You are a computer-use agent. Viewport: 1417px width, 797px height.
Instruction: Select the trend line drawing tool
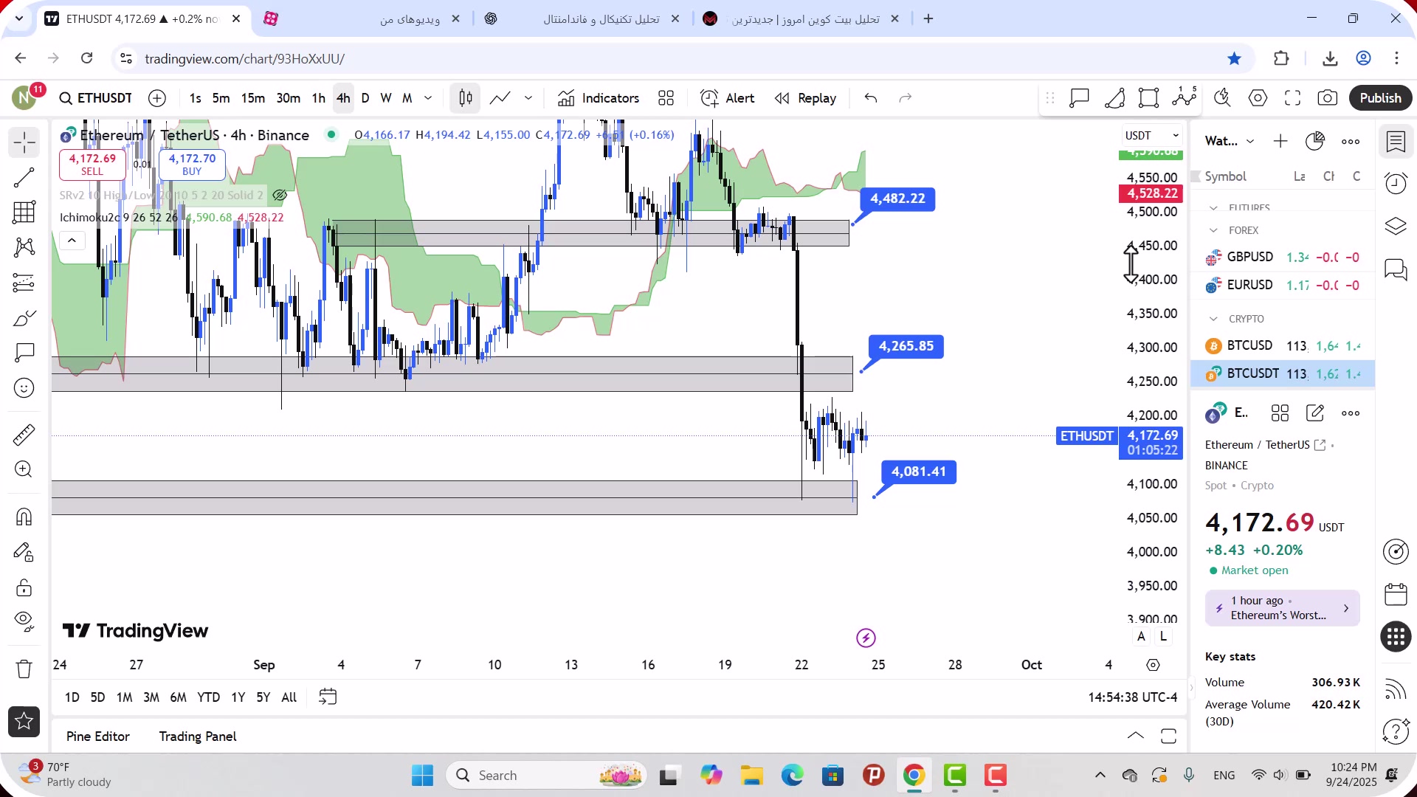(24, 178)
